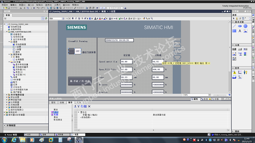Collapse the 画面 folder in project tree
The image size is (255, 143).
pos(9,42)
